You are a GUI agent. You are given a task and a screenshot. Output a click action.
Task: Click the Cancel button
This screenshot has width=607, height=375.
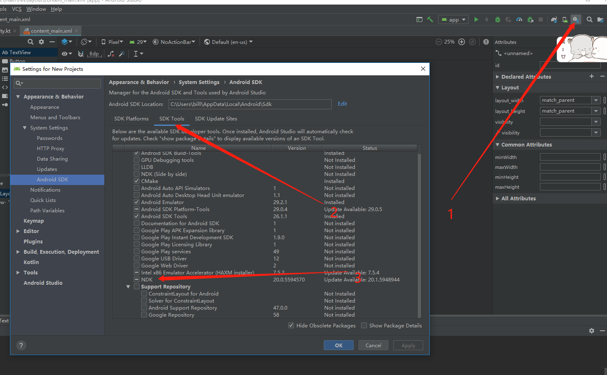tap(373, 345)
